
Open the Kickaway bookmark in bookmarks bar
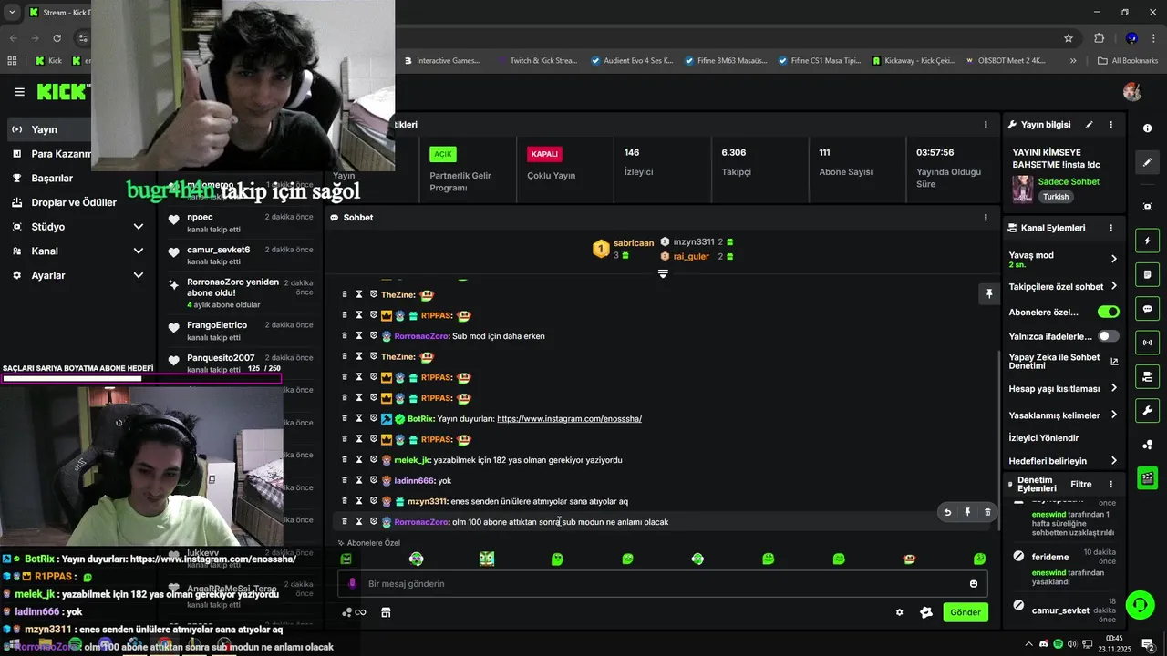[x=914, y=61]
